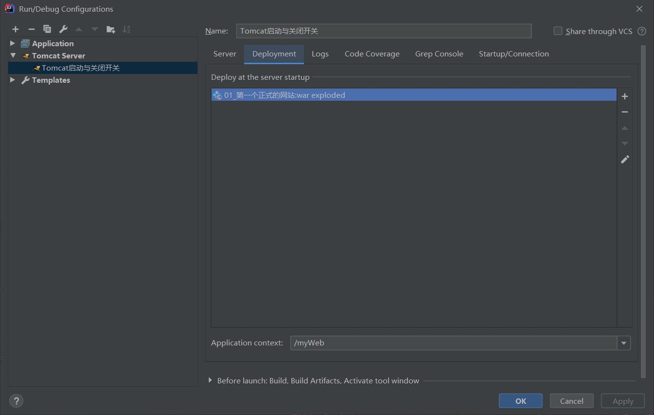Click the Tomcat Server label in tree
The width and height of the screenshot is (654, 415).
(x=58, y=56)
